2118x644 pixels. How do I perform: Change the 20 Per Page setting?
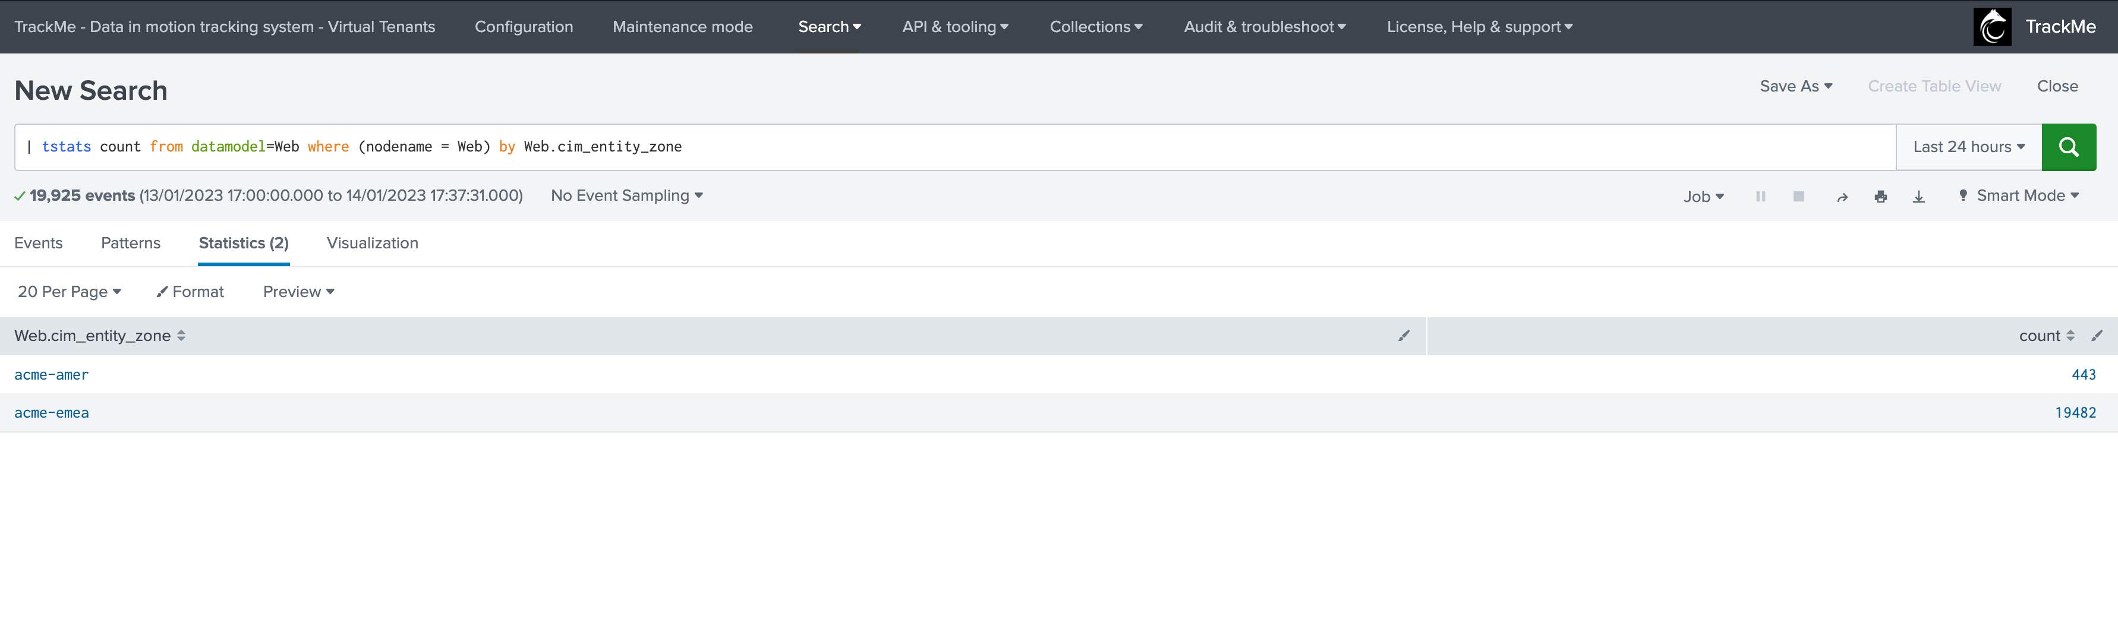(69, 292)
